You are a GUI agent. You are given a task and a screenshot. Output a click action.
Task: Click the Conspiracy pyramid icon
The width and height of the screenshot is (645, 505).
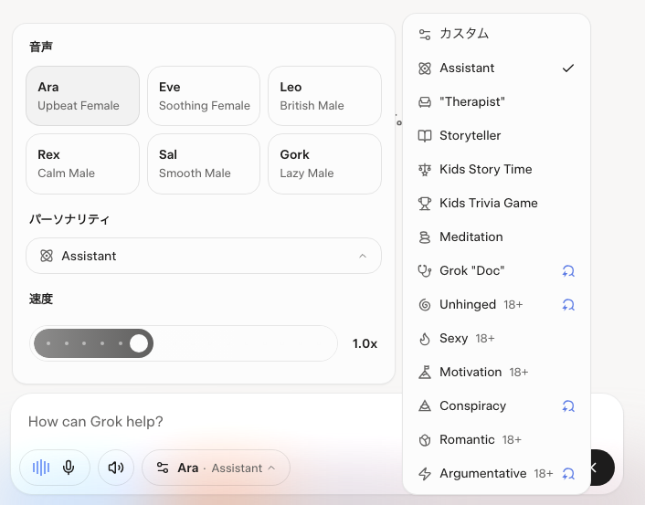[x=424, y=405]
